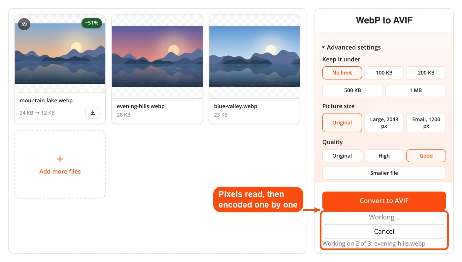462x262 pixels.
Task: Open the evening-hills.webp thumbnail
Action: [x=157, y=56]
